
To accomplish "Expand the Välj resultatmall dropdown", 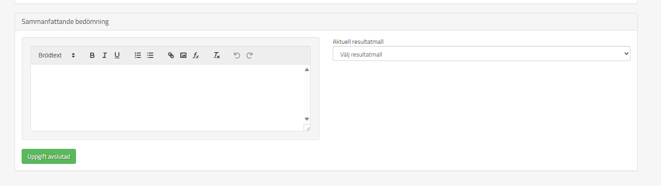I will [x=481, y=54].
